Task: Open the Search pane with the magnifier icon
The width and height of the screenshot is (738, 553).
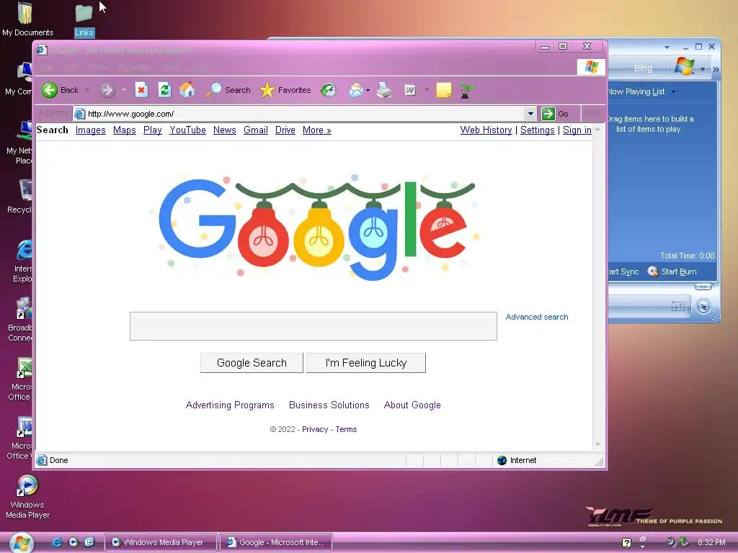Action: click(213, 90)
